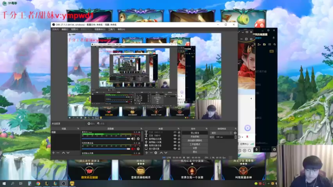Toggle visibility of the second 文本 (GDI+) source

(175, 135)
